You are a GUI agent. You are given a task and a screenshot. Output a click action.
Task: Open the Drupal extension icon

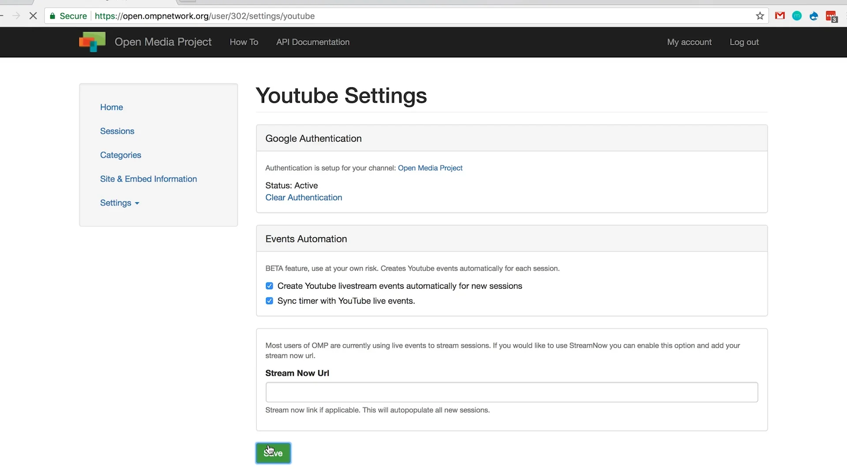coord(814,16)
